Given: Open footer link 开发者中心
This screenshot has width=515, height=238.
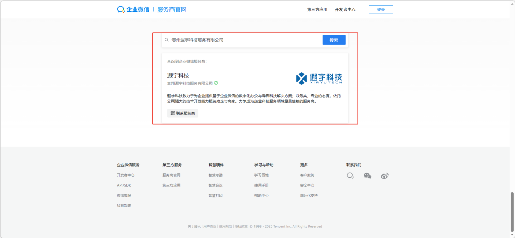Looking at the screenshot, I should [125, 175].
